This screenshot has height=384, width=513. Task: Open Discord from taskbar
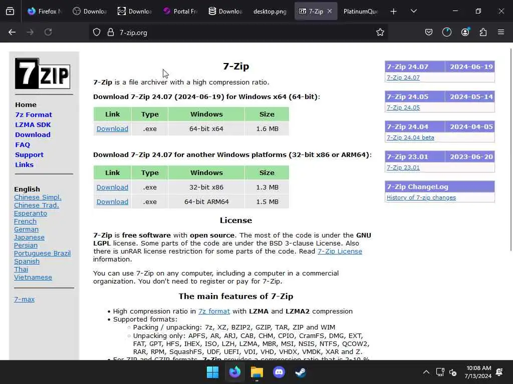click(279, 372)
